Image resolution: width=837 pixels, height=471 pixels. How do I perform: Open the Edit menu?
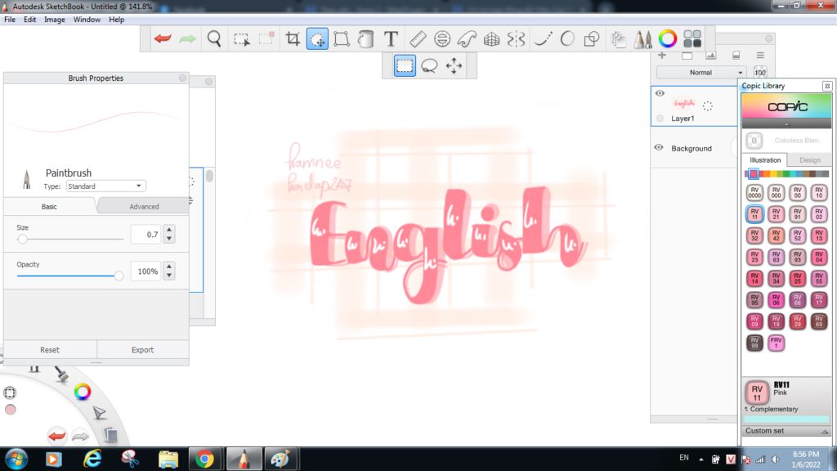30,20
